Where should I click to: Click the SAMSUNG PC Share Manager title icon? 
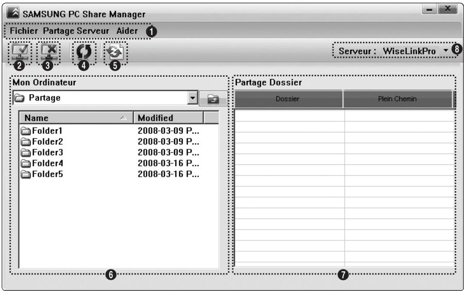[13, 13]
